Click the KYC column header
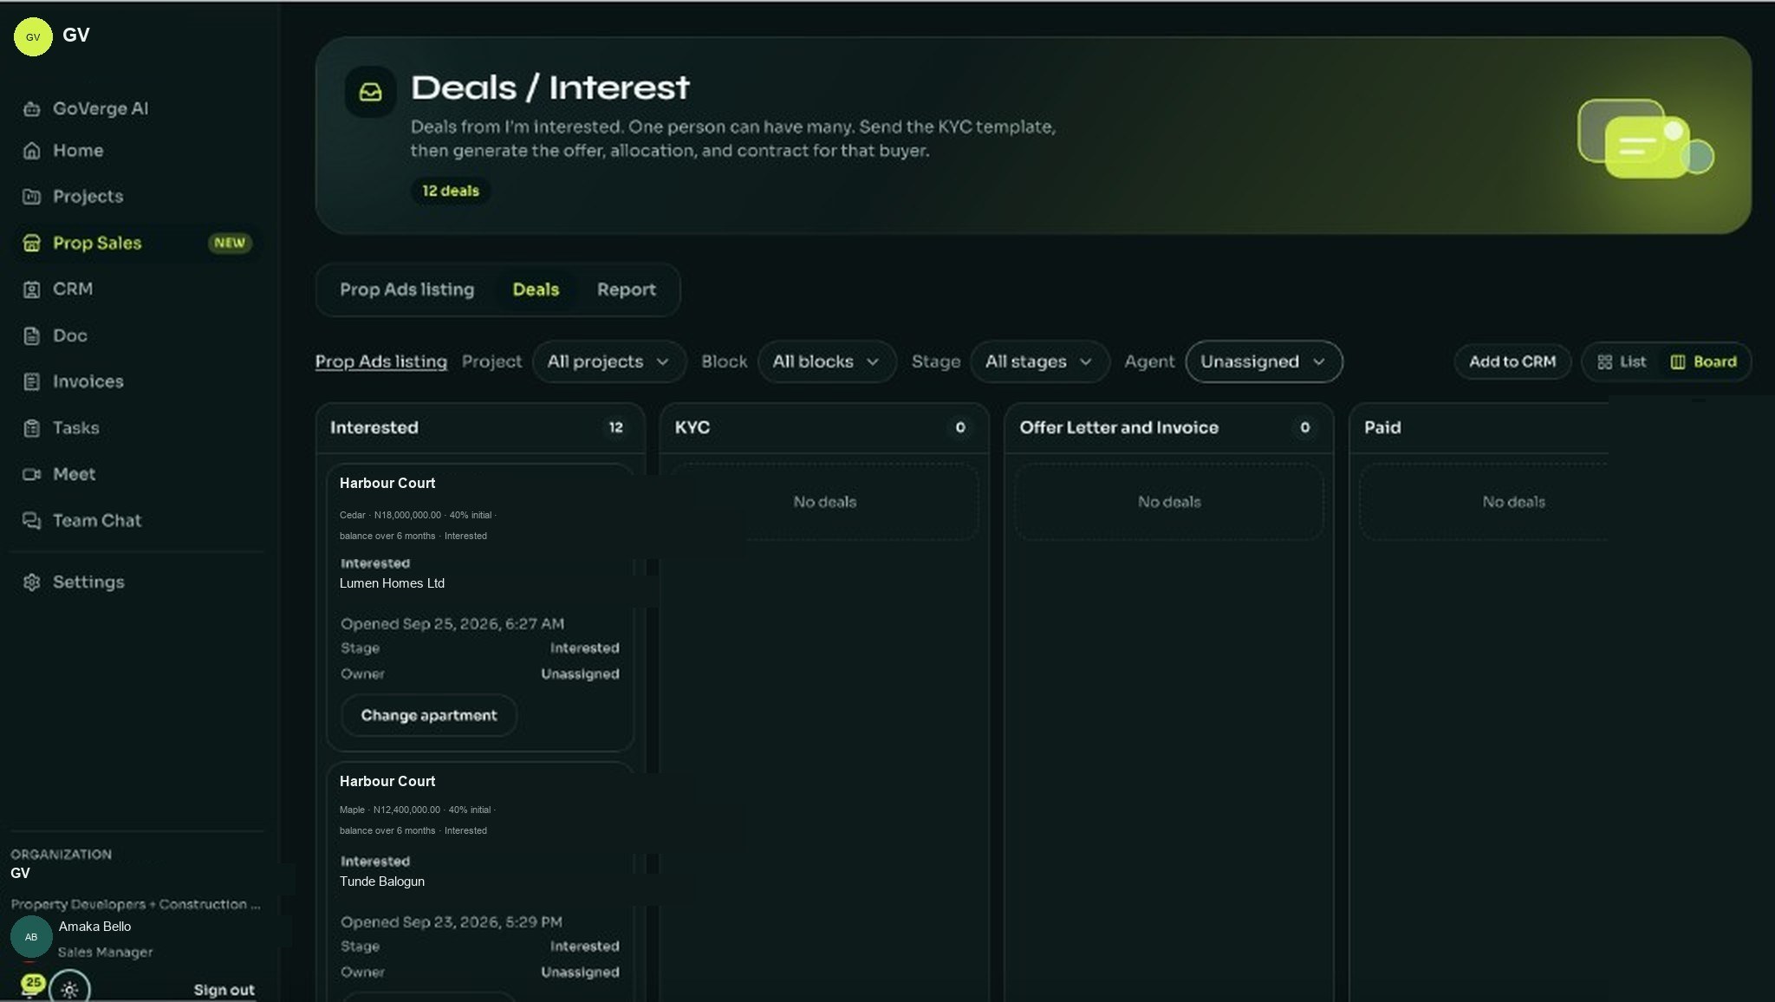 click(824, 428)
